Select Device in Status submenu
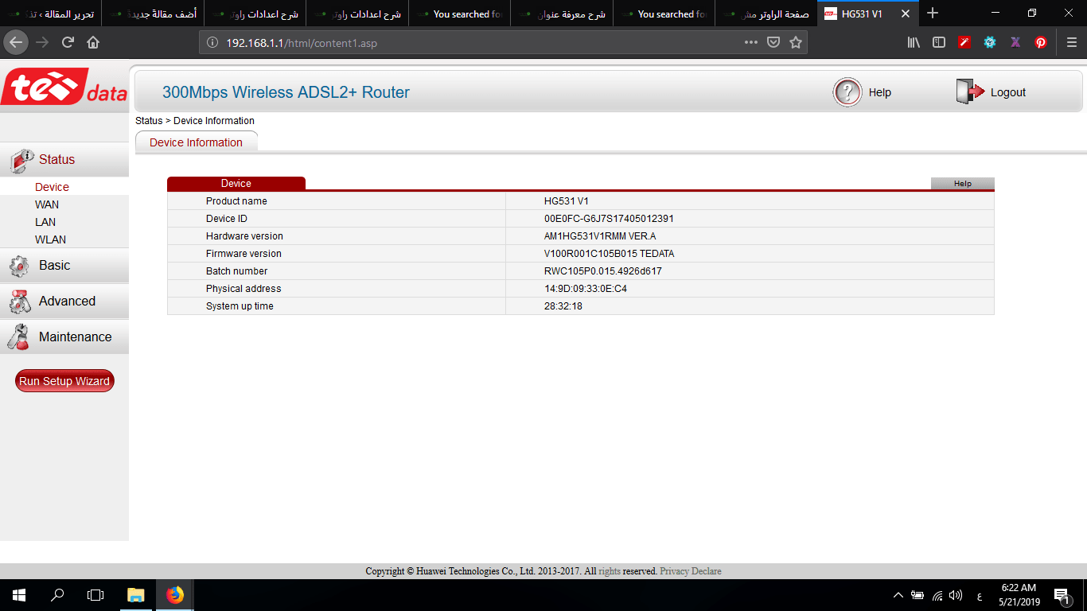The width and height of the screenshot is (1087, 611). (x=52, y=187)
